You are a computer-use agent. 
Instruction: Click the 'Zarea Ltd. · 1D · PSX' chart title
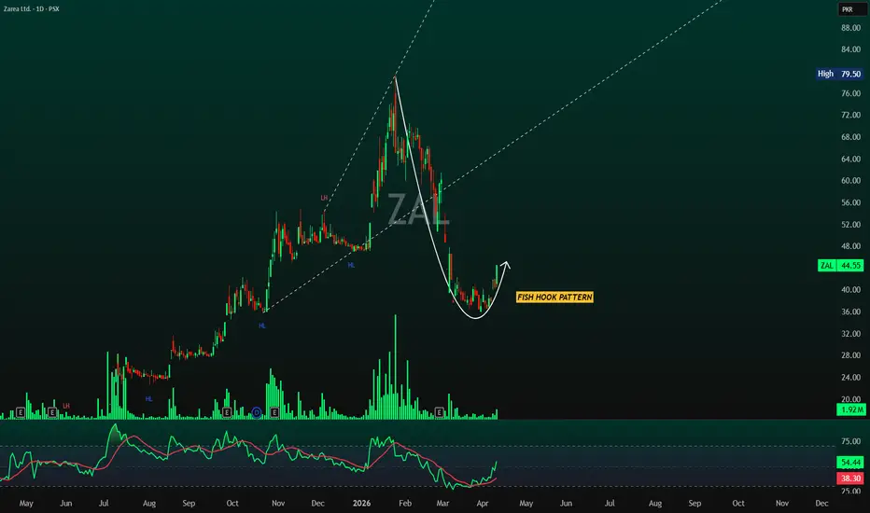(32, 9)
